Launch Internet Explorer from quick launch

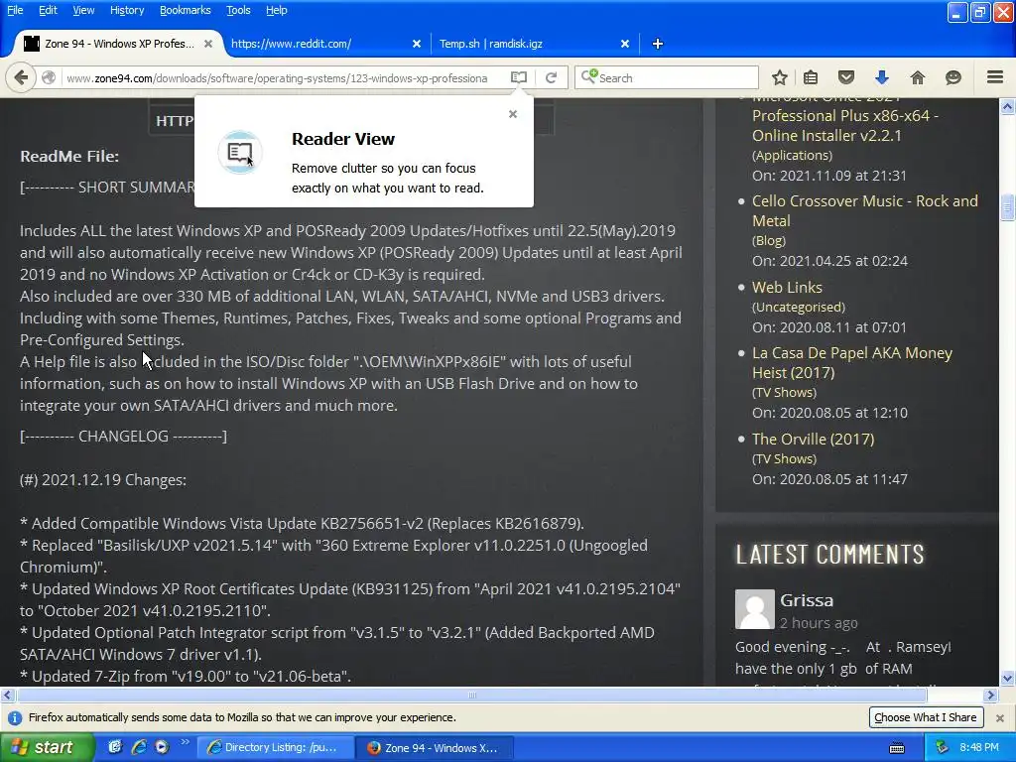(139, 747)
